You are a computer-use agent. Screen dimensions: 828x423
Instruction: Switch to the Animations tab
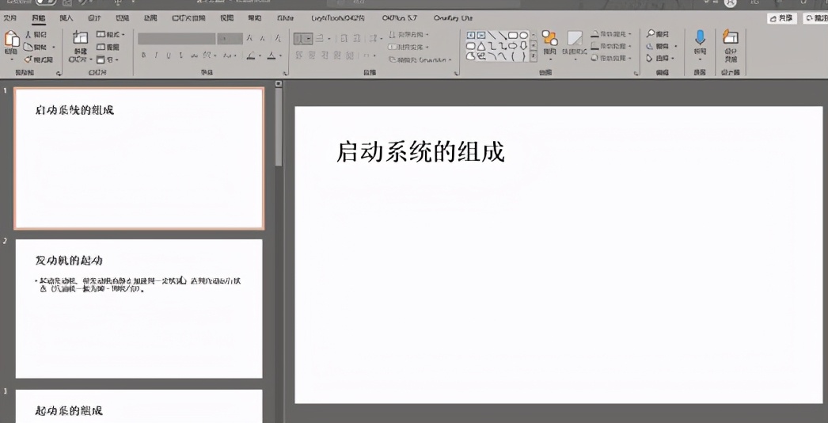(150, 18)
